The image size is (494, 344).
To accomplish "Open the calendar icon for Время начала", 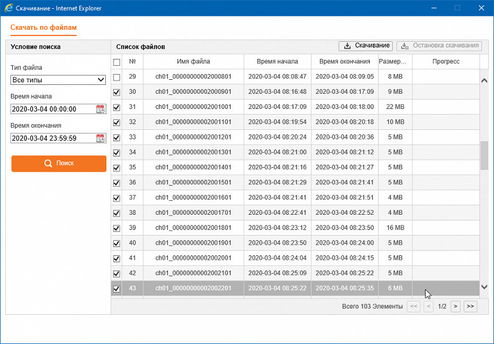I will tap(101, 109).
